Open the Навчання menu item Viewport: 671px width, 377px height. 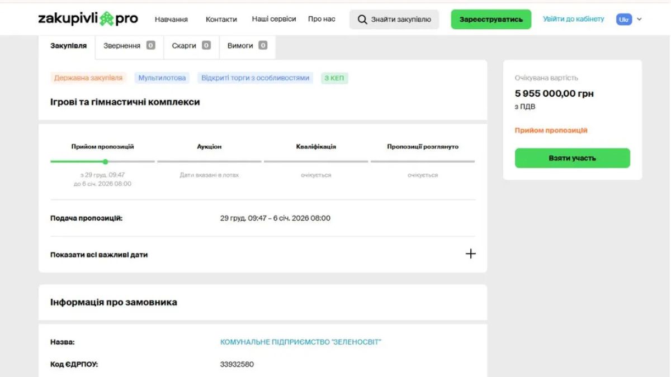[x=171, y=20]
